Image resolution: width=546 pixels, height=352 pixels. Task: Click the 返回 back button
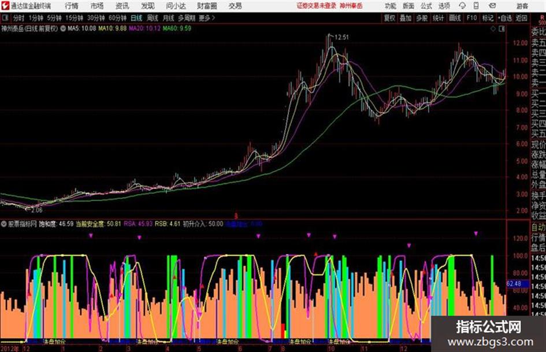click(x=521, y=18)
